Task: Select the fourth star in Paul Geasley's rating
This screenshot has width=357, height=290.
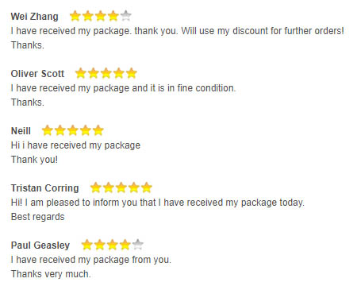Action: (x=125, y=245)
